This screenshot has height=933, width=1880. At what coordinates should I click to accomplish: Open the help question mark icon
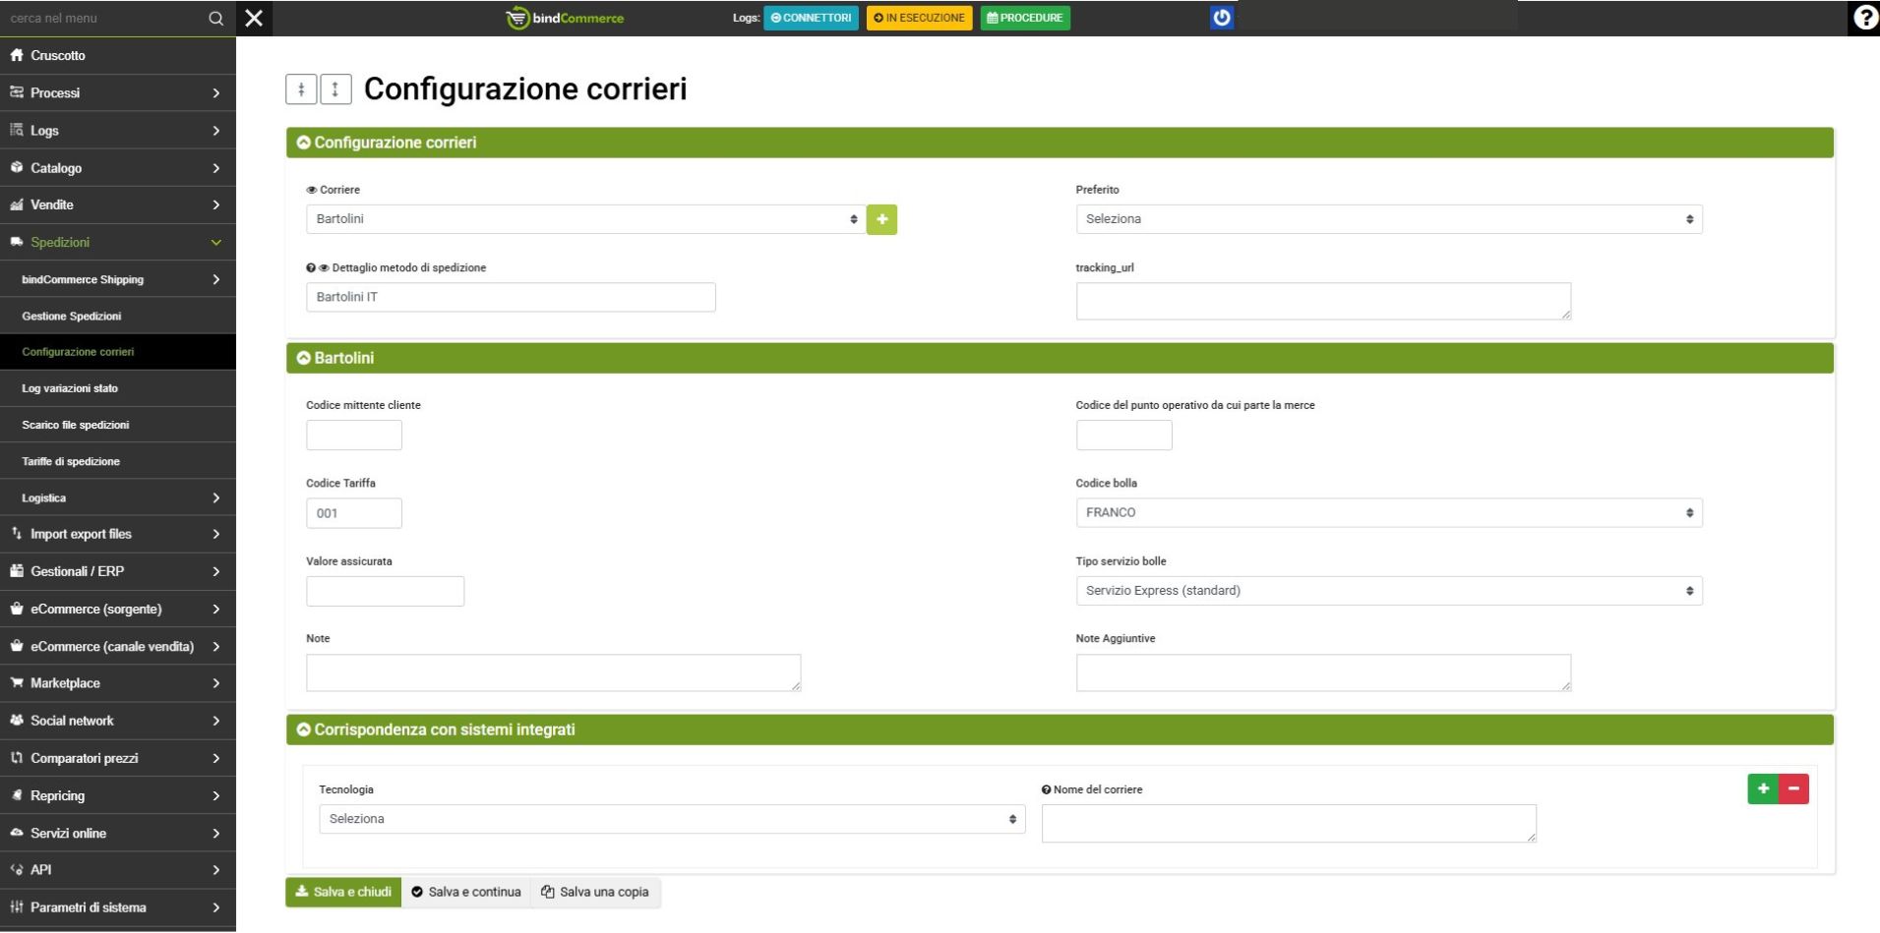pos(1864,18)
